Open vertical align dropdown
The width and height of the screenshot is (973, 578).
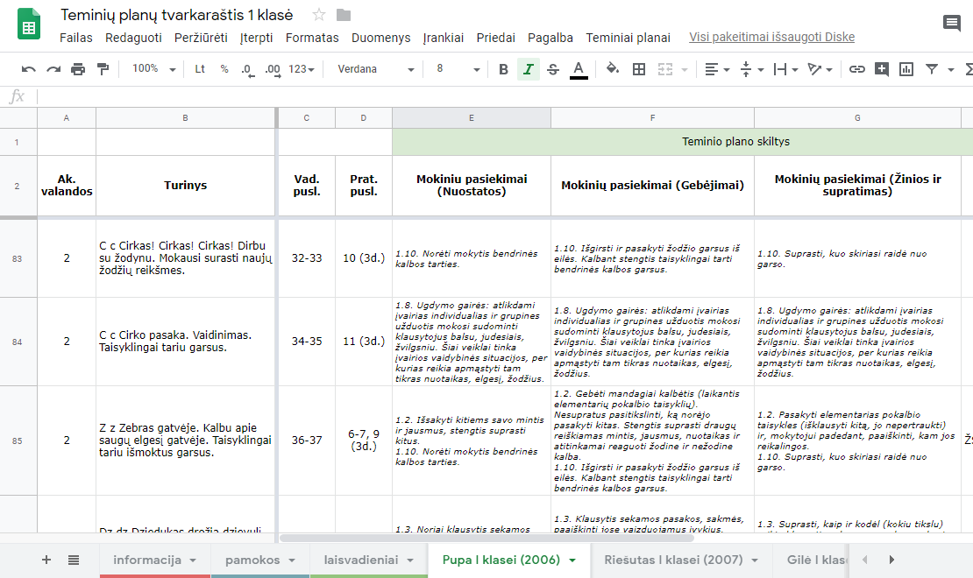751,69
